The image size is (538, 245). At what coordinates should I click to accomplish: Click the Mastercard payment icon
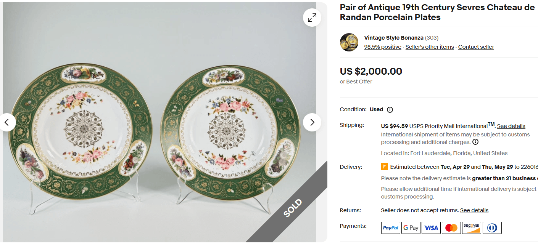pos(451,227)
